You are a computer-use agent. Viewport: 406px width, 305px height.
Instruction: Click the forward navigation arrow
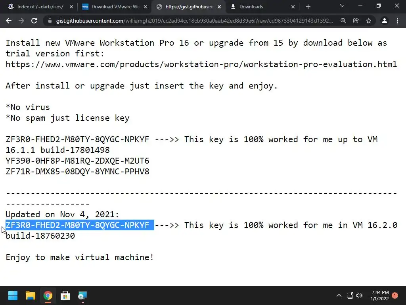(21, 21)
